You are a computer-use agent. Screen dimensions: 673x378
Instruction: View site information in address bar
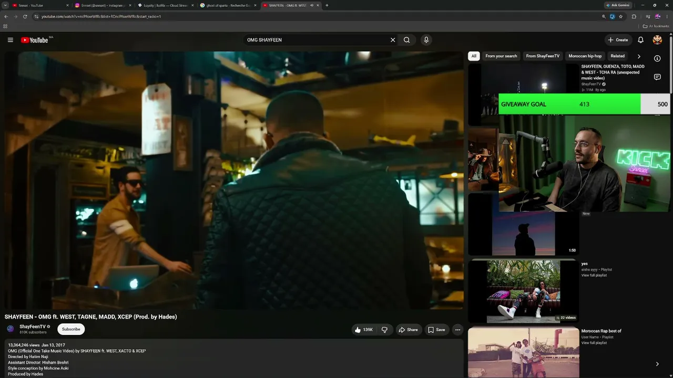tap(36, 16)
